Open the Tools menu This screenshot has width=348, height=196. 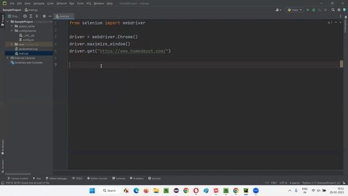click(80, 4)
